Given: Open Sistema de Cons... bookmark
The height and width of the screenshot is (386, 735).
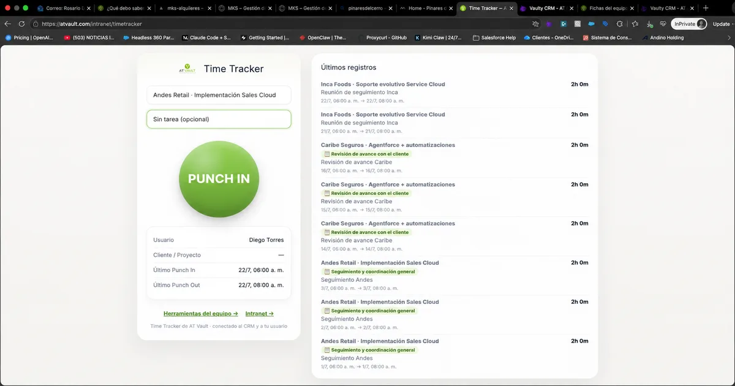Looking at the screenshot, I should coord(608,37).
